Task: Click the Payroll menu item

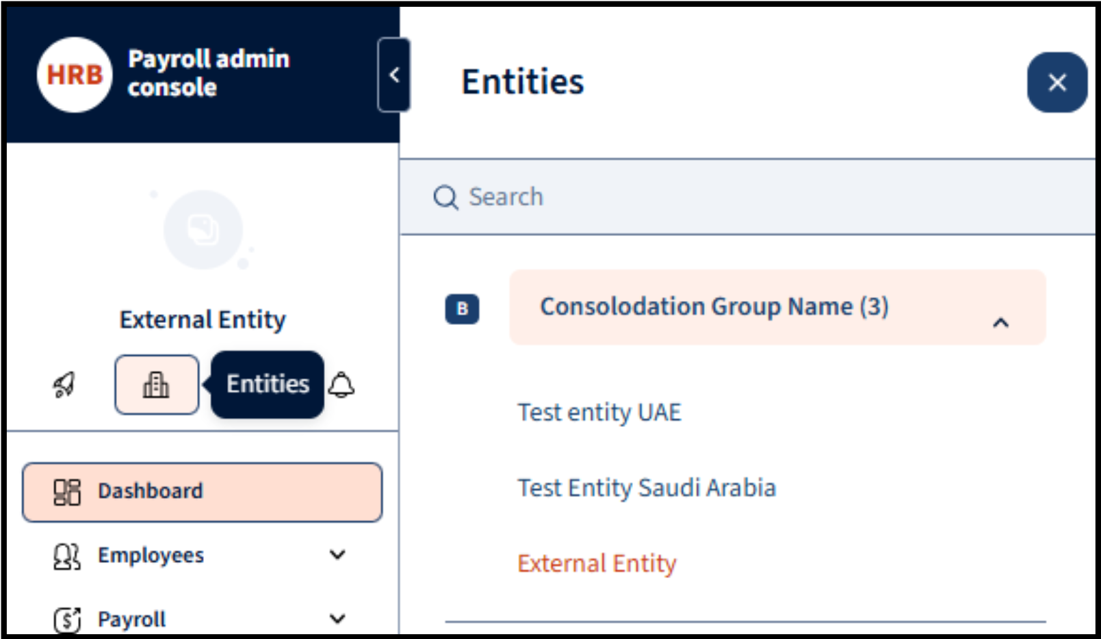Action: tap(132, 619)
